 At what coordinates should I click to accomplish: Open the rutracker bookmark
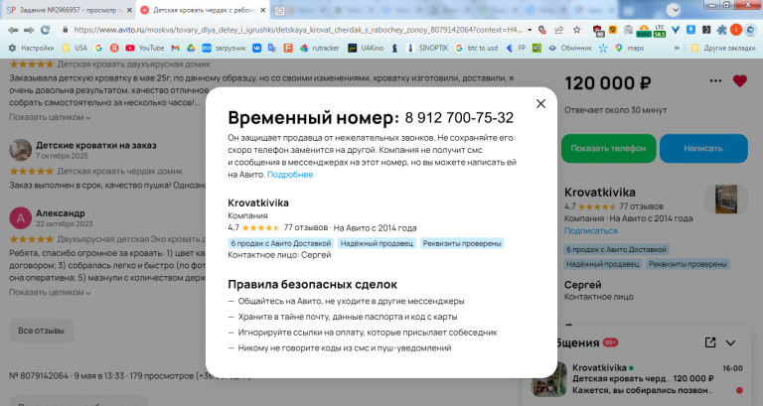click(x=319, y=48)
